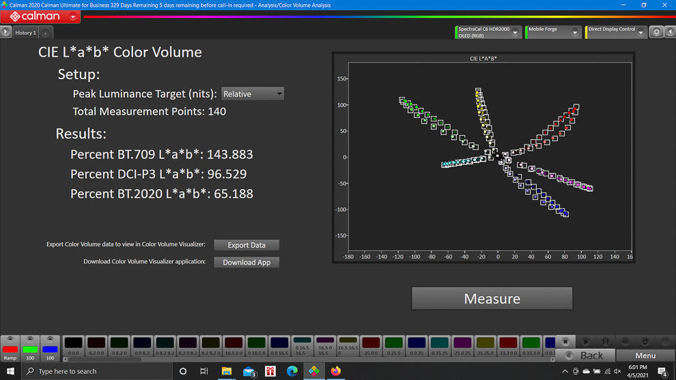Click the muted volume tray icon
This screenshot has width=676, height=380.
[617, 371]
